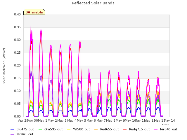The image size is (187, 140).
Task: Click the Yel580_out legend color swatch
Action: pos(69,129)
